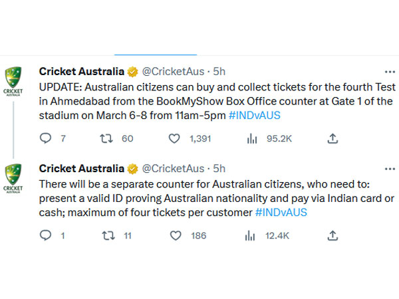
Task: Like the tweet with 186 likes
Action: [174, 235]
